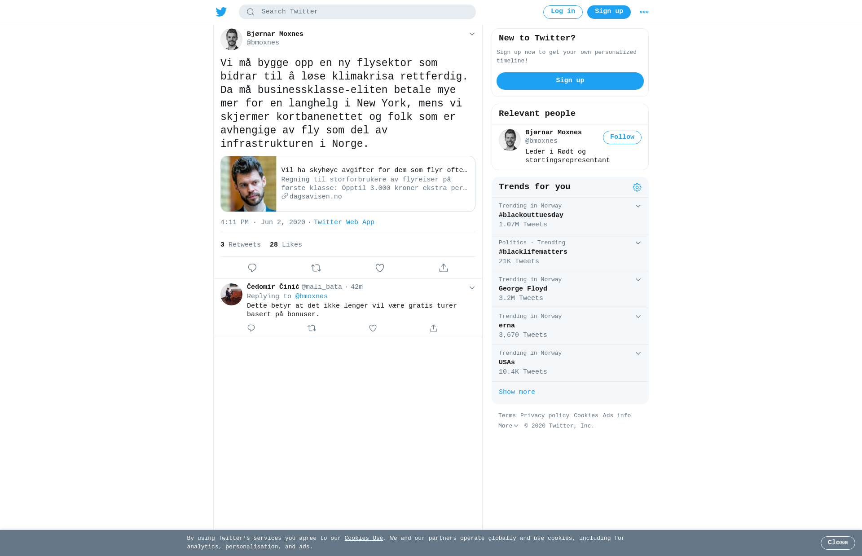Open chevron menu for #blackouttuesday trend
The image size is (862, 556).
[638, 206]
